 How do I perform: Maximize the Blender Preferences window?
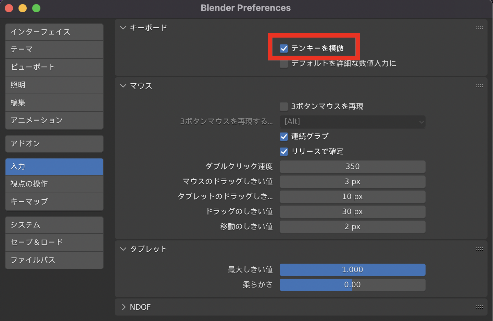[36, 8]
